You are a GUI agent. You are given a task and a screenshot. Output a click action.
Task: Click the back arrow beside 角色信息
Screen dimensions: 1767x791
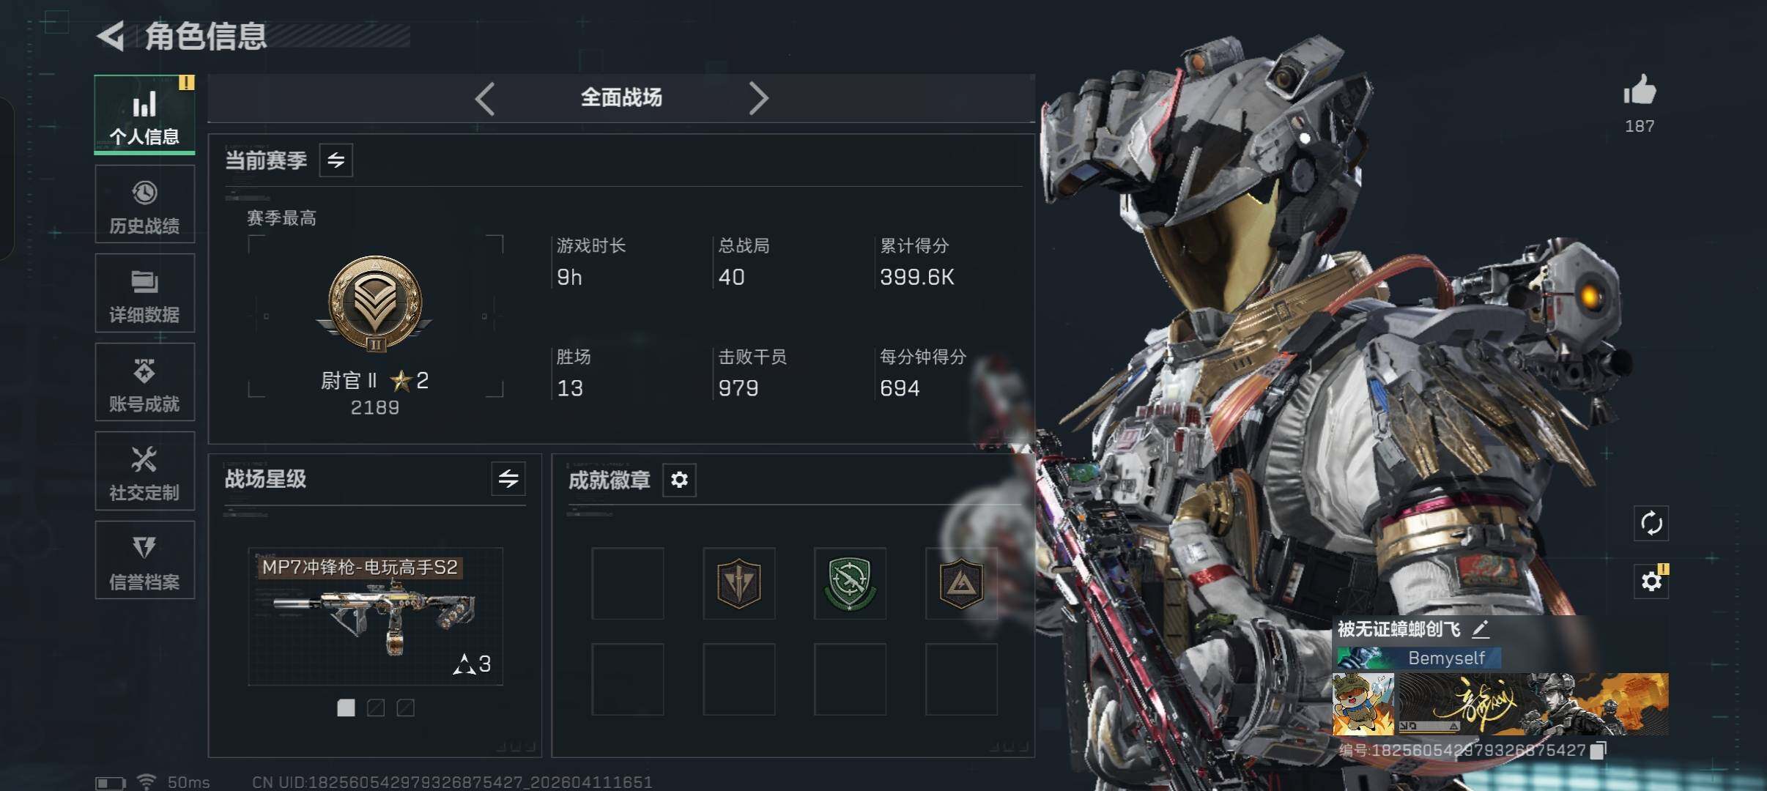click(x=111, y=36)
